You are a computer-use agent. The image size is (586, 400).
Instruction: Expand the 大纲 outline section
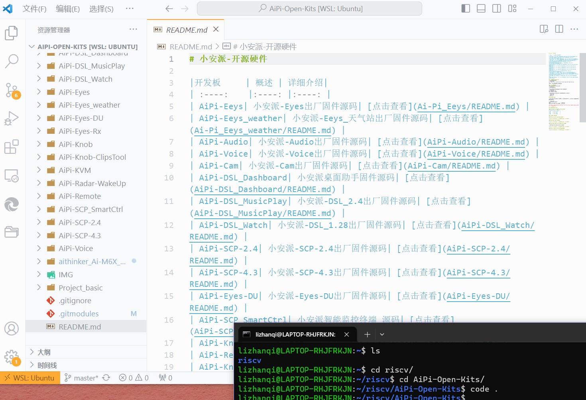pos(32,352)
